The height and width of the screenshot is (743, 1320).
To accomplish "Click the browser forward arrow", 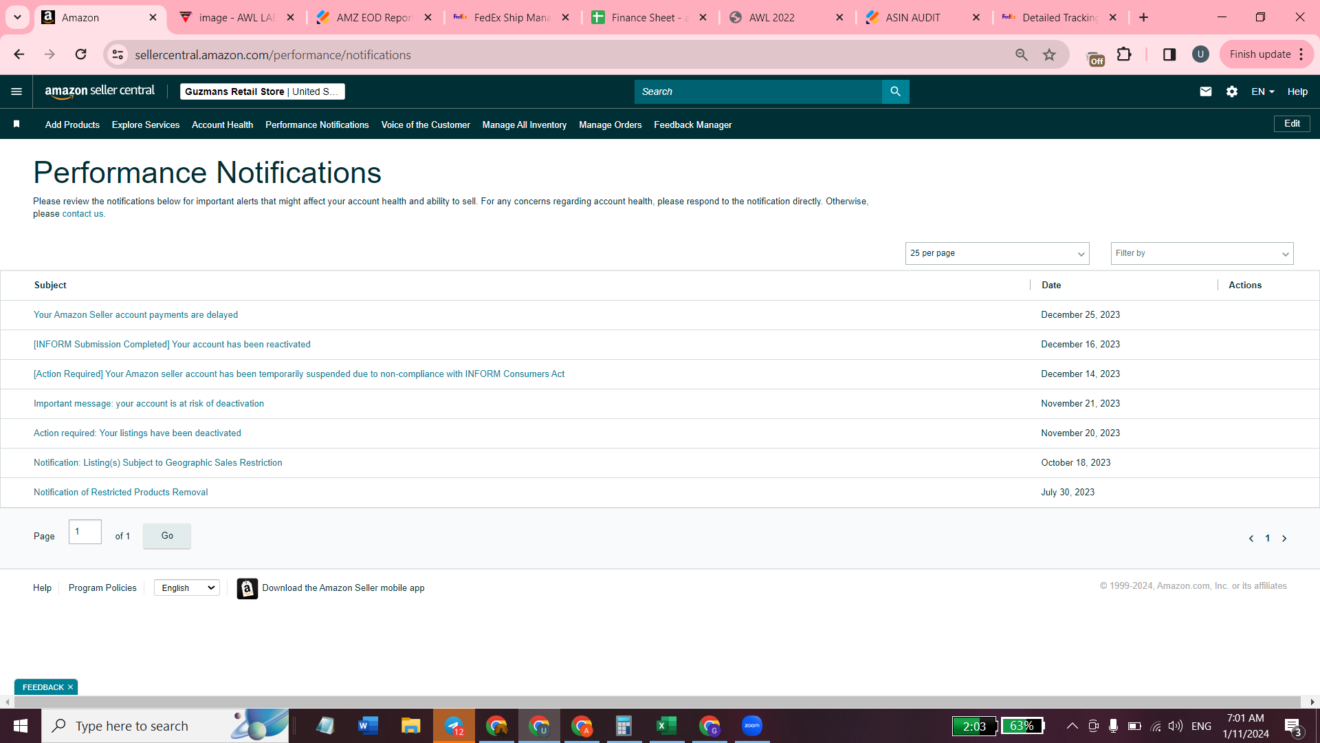I will pyautogui.click(x=49, y=54).
